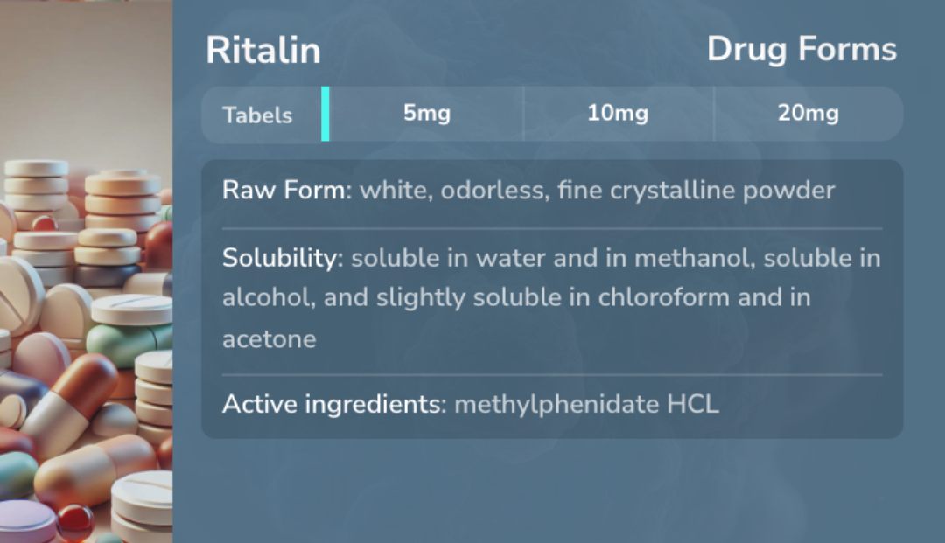Click the Solubility label
The height and width of the screenshot is (543, 945).
[283, 258]
